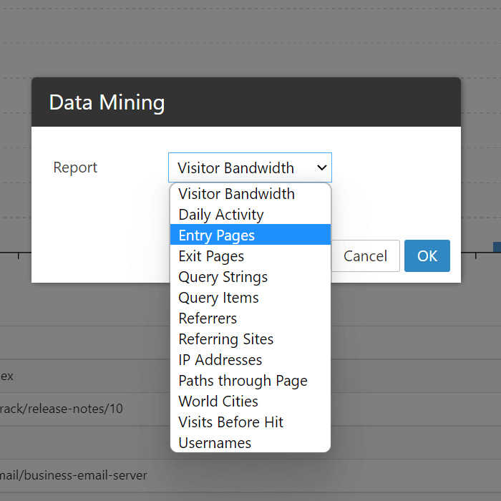Click the Cancel button
This screenshot has width=501, height=501.
365,256
